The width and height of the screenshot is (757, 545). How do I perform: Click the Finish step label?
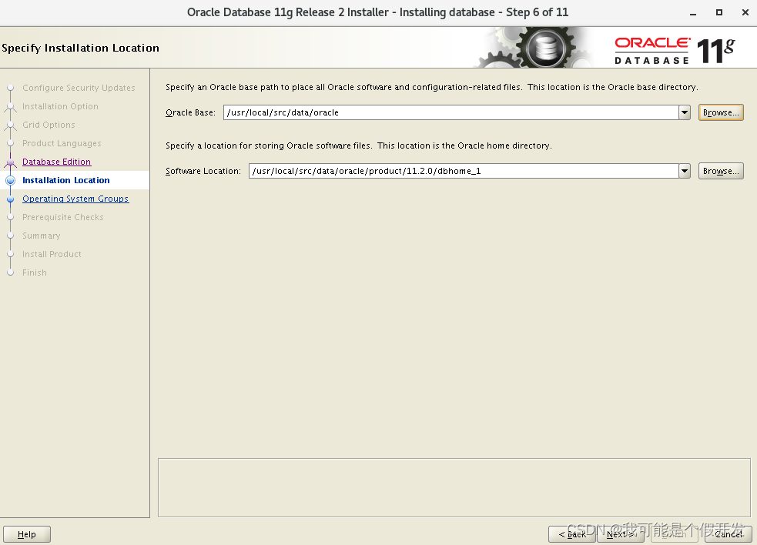(35, 272)
